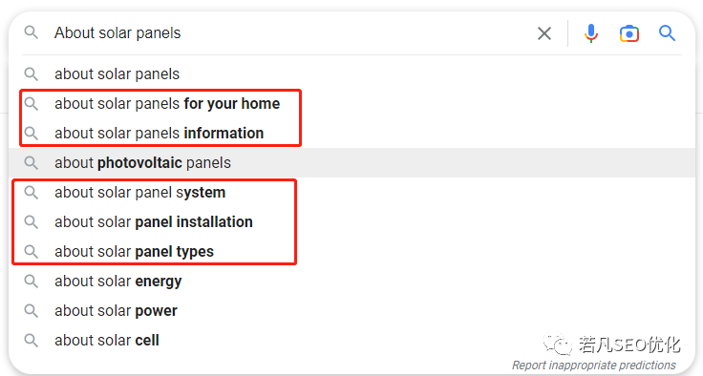This screenshot has width=703, height=376.
Task: Click the magnifier icon beside 'about solar energy'
Action: [31, 281]
